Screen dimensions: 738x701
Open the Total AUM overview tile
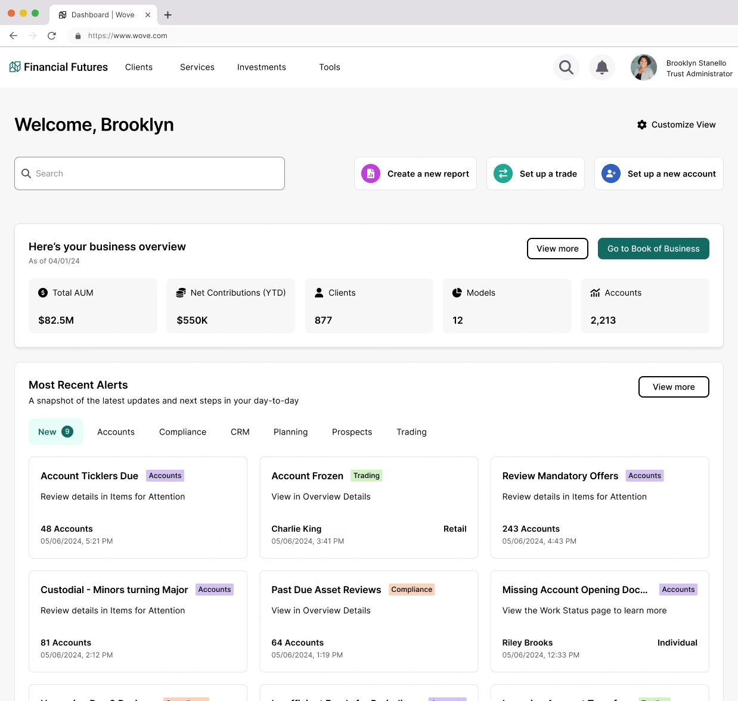pyautogui.click(x=93, y=306)
